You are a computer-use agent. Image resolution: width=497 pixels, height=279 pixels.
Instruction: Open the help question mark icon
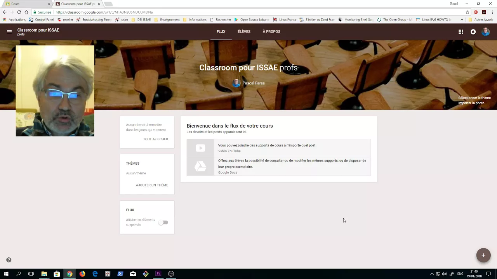pyautogui.click(x=9, y=260)
